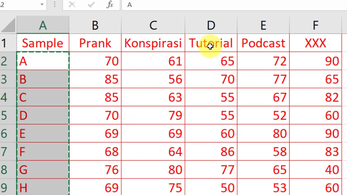Select row 8 header
Image resolution: width=347 pixels, height=195 pixels.
(x=8, y=170)
